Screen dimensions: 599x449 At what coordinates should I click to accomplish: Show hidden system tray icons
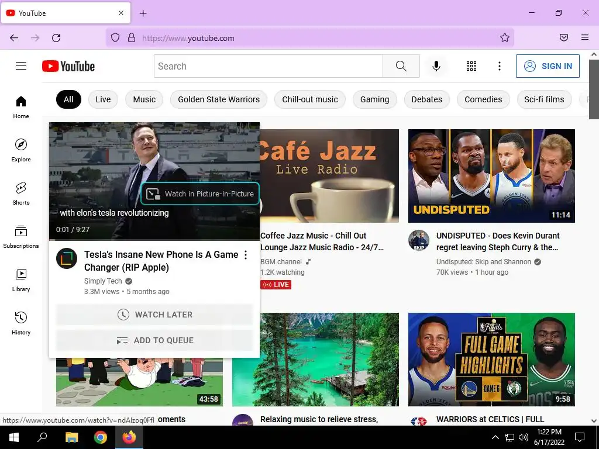coord(495,437)
